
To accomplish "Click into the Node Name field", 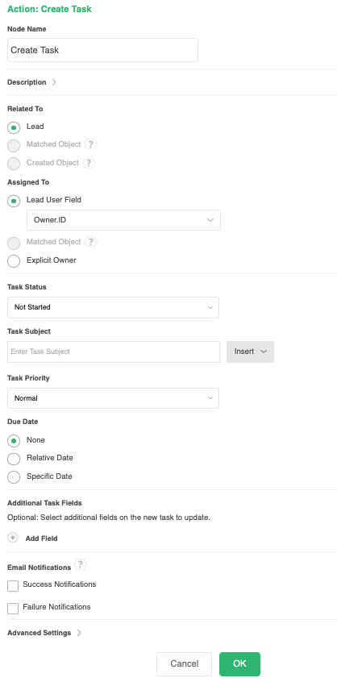I will click(102, 50).
